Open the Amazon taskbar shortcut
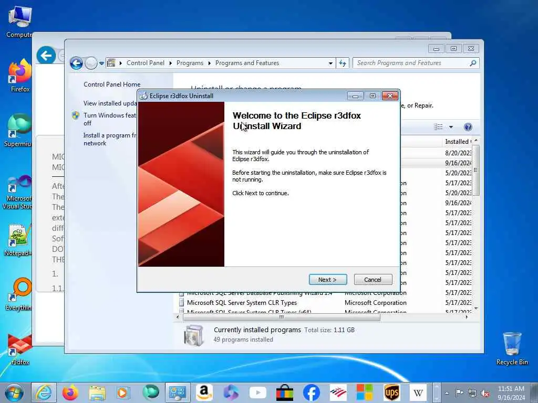 click(x=204, y=393)
